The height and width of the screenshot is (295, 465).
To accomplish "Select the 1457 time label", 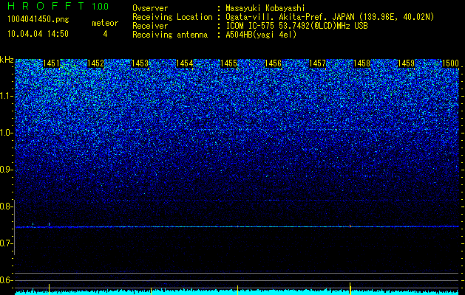I will pos(317,63).
